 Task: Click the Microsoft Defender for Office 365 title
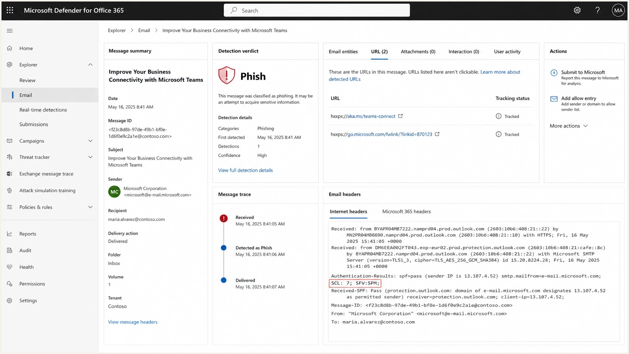74,10
